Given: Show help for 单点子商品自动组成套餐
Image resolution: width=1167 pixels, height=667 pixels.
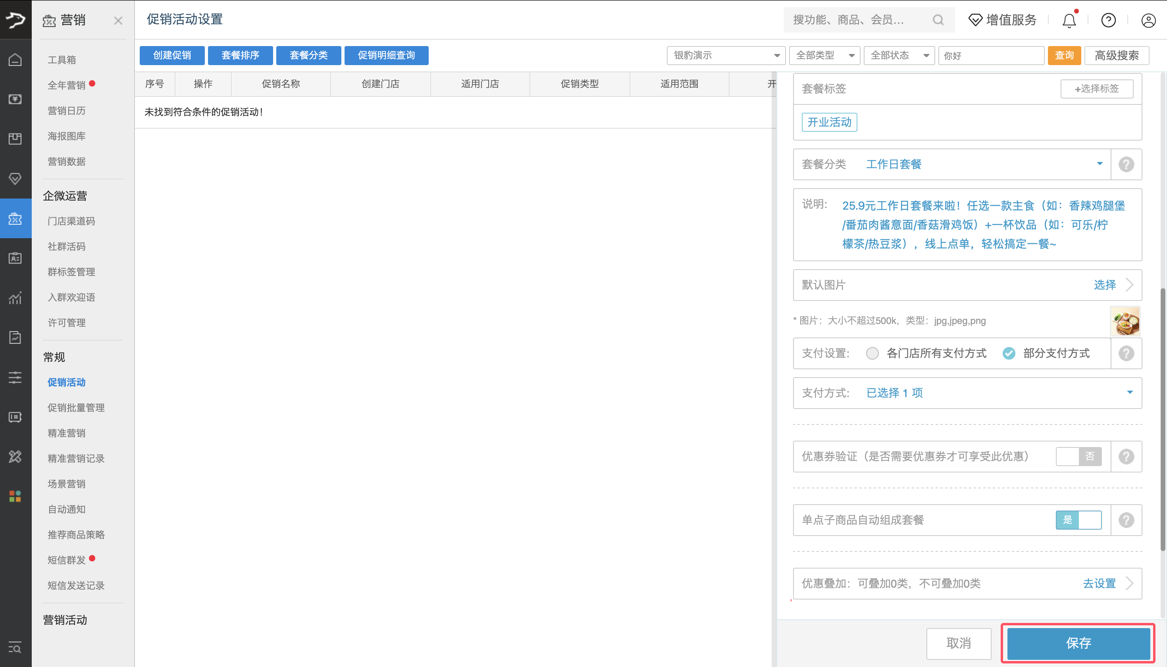Looking at the screenshot, I should pos(1126,520).
